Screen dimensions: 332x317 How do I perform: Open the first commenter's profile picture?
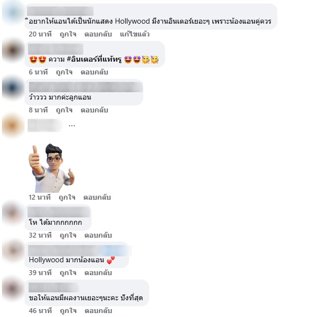13,13
